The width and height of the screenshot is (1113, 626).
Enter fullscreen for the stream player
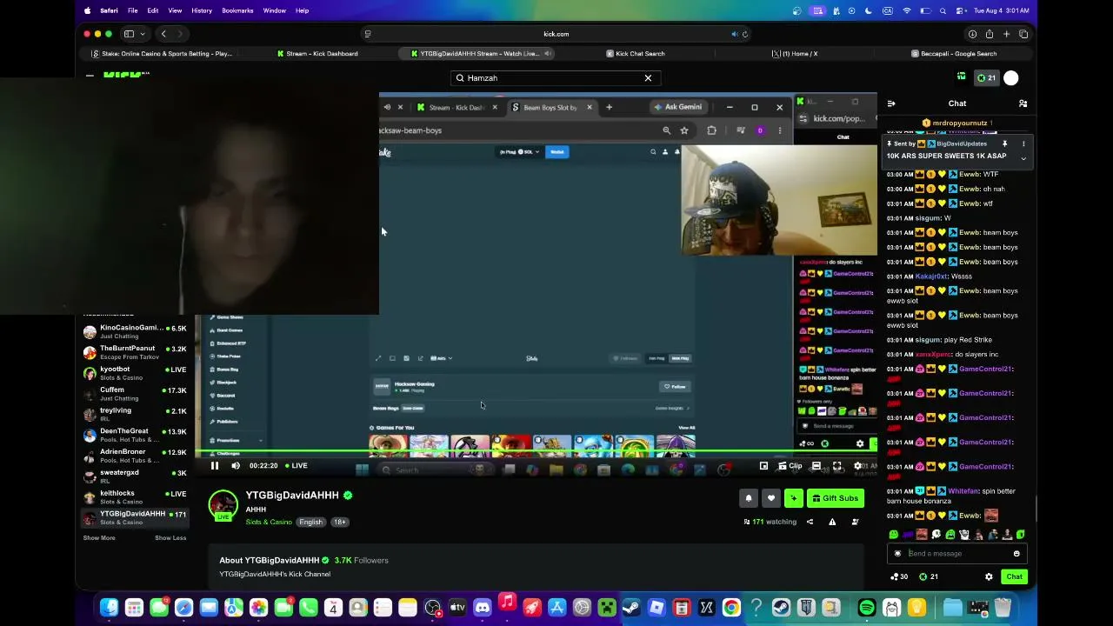click(x=837, y=466)
